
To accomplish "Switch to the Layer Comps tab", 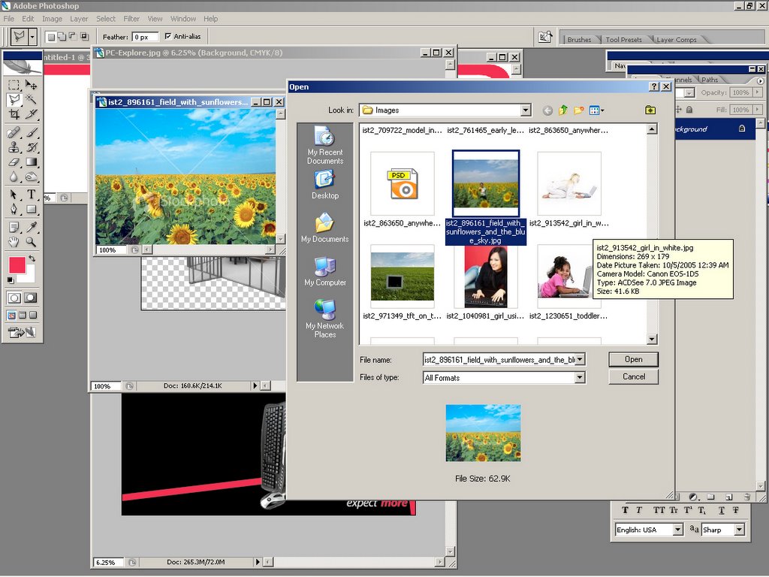I will pyautogui.click(x=677, y=39).
